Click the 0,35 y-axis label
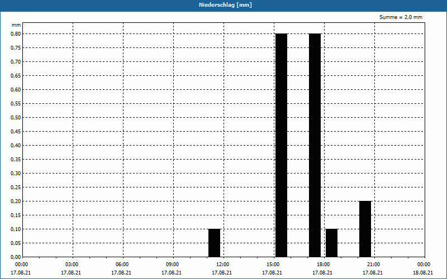The height and width of the screenshot is (279, 447). (16, 160)
